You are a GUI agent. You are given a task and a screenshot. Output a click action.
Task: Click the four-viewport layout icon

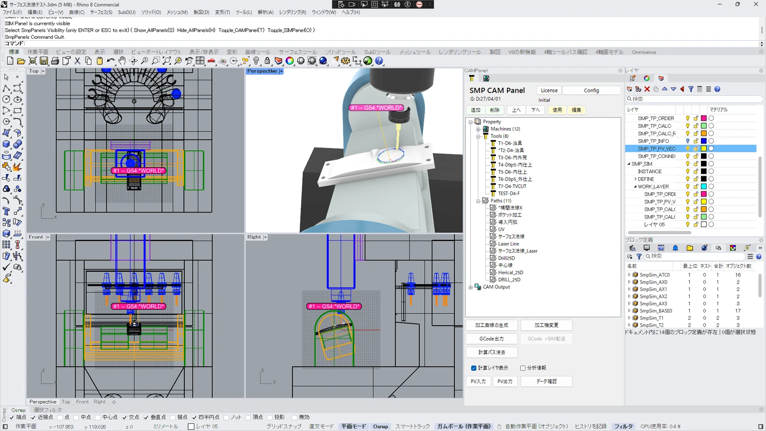200,61
